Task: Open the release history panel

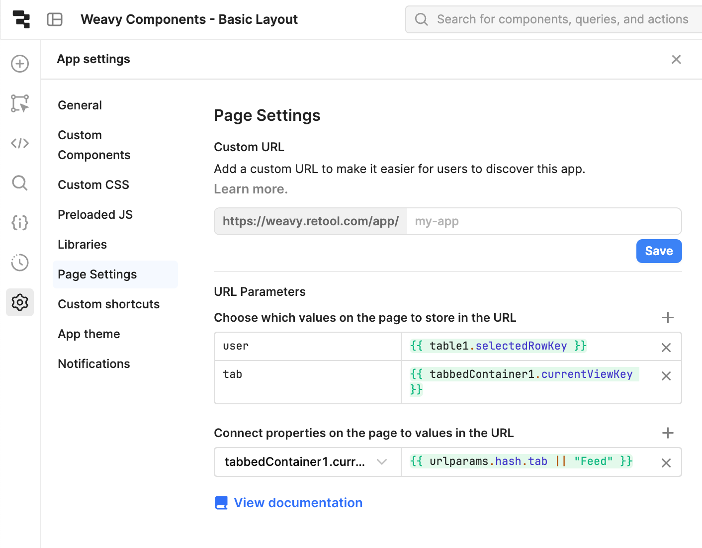Action: (x=19, y=263)
